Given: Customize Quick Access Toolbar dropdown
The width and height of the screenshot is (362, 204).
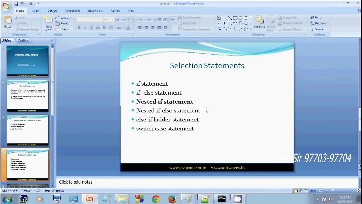Looking at the screenshot, I should (x=38, y=4).
